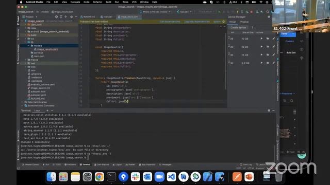Click the expand all icon in Project panel

coord(61,17)
